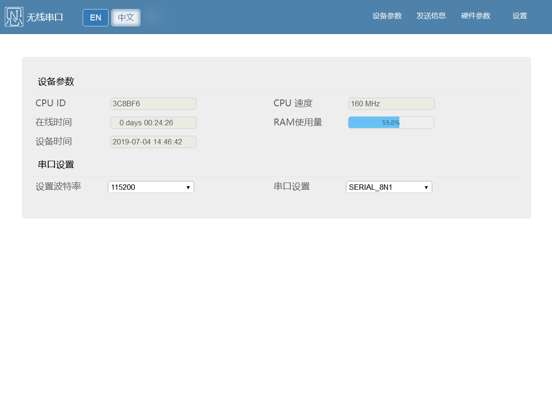Expand the 设置波特率 dropdown showing 115200
The width and height of the screenshot is (552, 415).
pyautogui.click(x=151, y=187)
